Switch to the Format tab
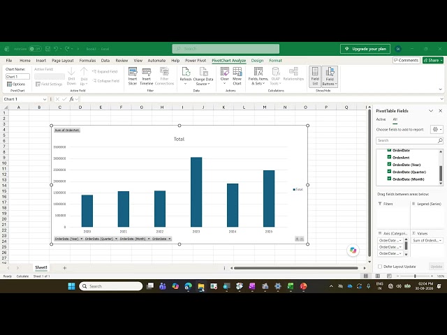The width and height of the screenshot is (447, 335). pos(276,61)
